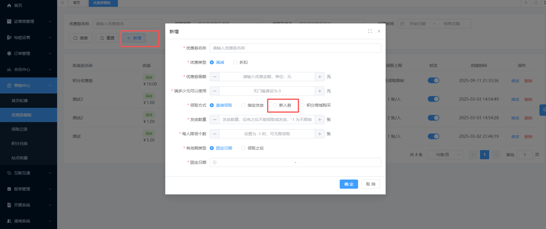
Task: Click the plus icon for 每人限领个数
Action: point(320,134)
